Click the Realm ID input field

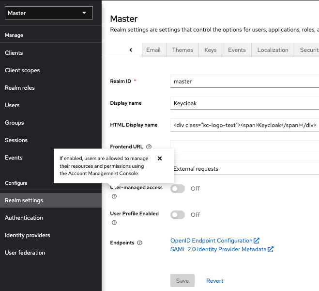(x=245, y=81)
